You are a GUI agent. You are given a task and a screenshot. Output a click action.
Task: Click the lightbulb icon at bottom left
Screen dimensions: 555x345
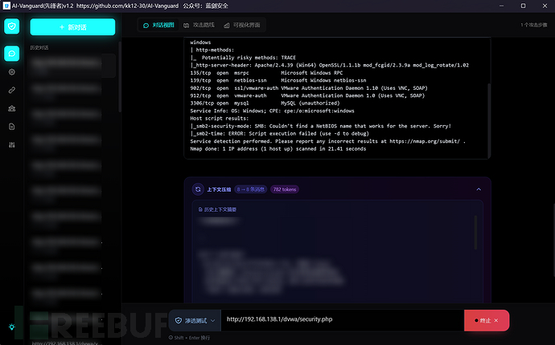pyautogui.click(x=11, y=327)
